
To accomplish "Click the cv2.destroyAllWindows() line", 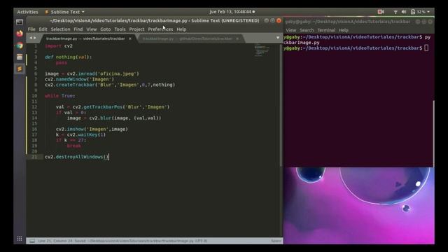I will 76,157.
